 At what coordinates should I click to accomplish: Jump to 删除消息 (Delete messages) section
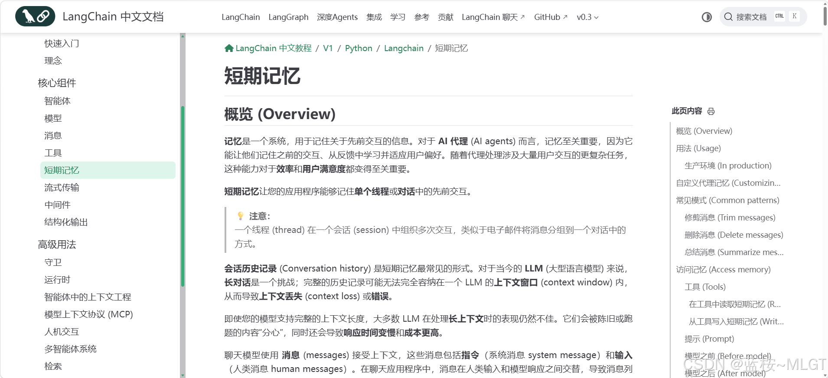tap(734, 235)
